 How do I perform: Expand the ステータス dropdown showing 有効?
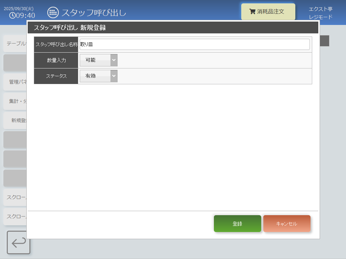(x=98, y=76)
